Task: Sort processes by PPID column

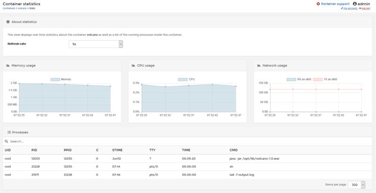Action: [x=68, y=150]
